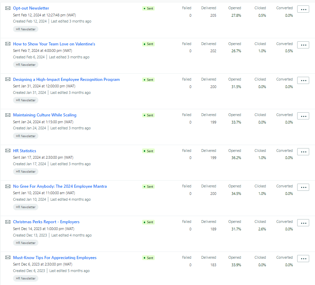Click envelope icon beside HR Statistics
Viewport: 315px width, 285px height.
point(8,151)
